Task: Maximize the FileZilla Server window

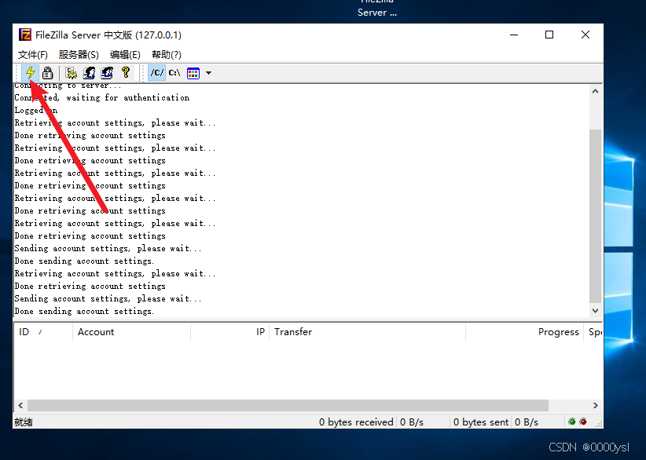Action: pos(549,35)
